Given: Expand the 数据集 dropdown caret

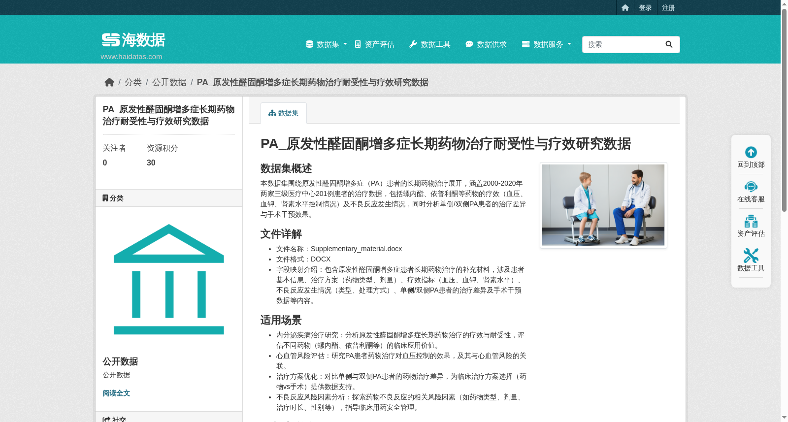Looking at the screenshot, I should pos(345,44).
